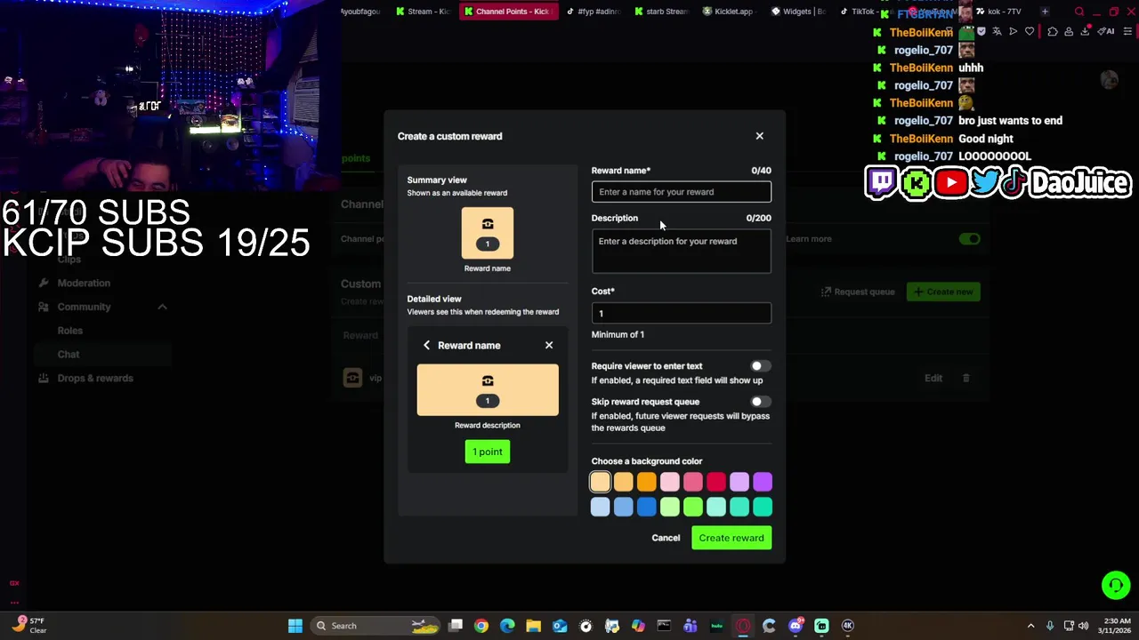Click the play arrow icon in browser toolbar
1139x640 pixels.
1013,32
